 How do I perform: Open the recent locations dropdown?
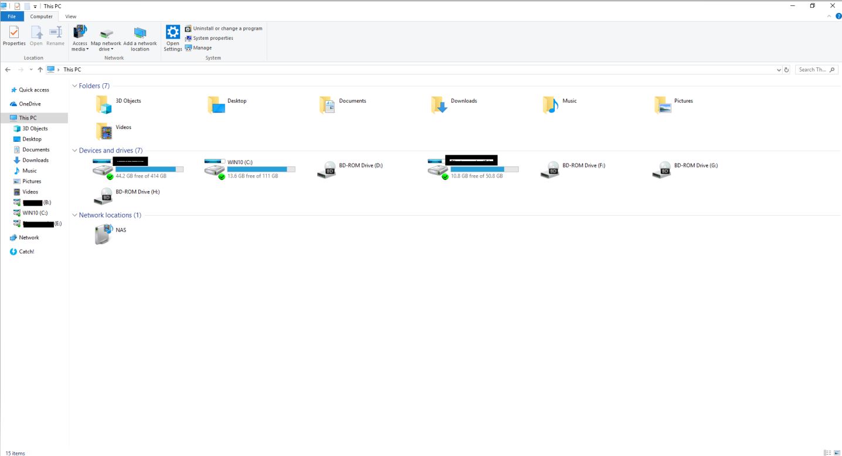click(x=30, y=69)
